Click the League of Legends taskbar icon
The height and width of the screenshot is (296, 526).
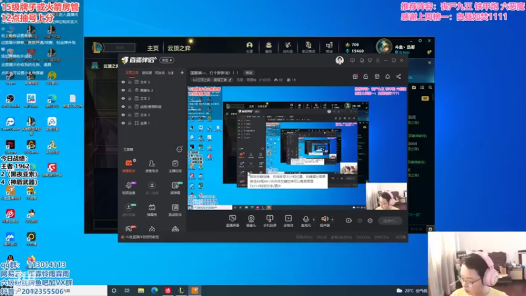pos(181,290)
